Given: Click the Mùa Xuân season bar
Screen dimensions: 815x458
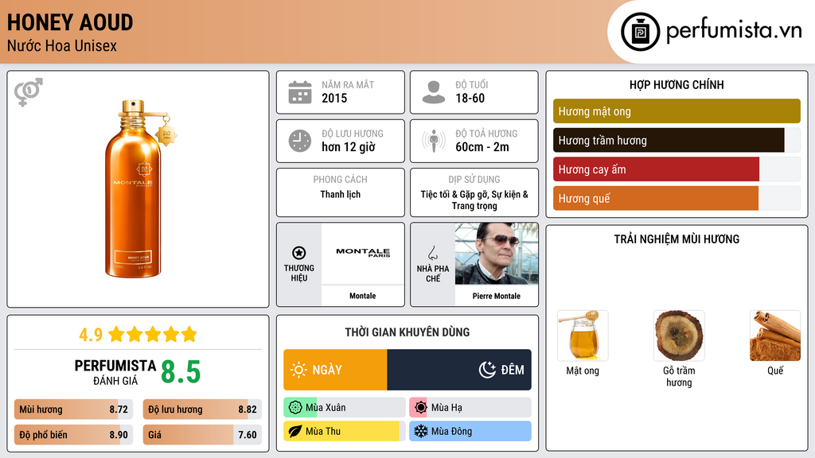Looking at the screenshot, I should coord(345,408).
